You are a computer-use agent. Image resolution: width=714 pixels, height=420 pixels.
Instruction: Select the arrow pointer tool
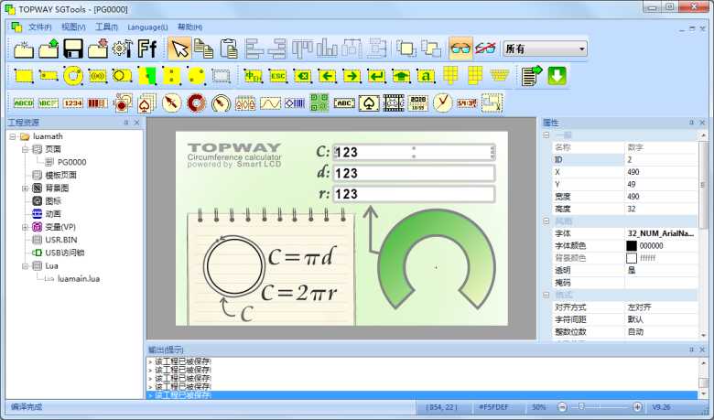tap(179, 48)
